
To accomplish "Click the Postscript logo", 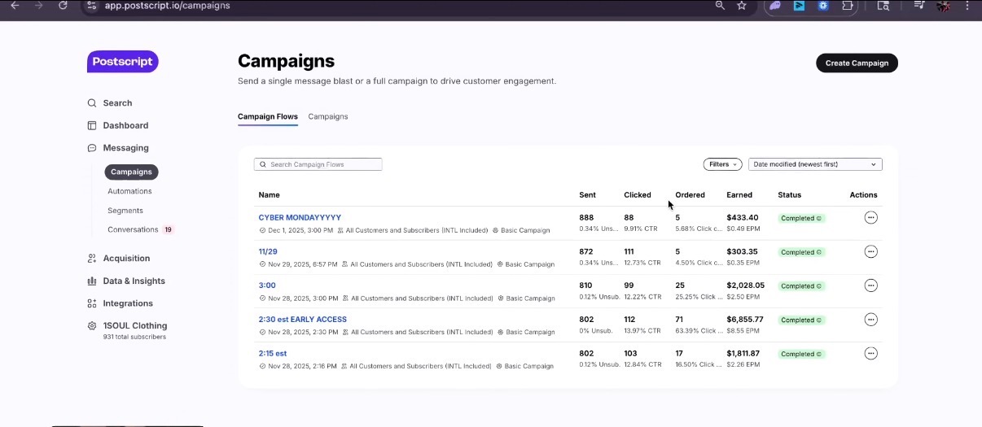I will click(x=122, y=62).
